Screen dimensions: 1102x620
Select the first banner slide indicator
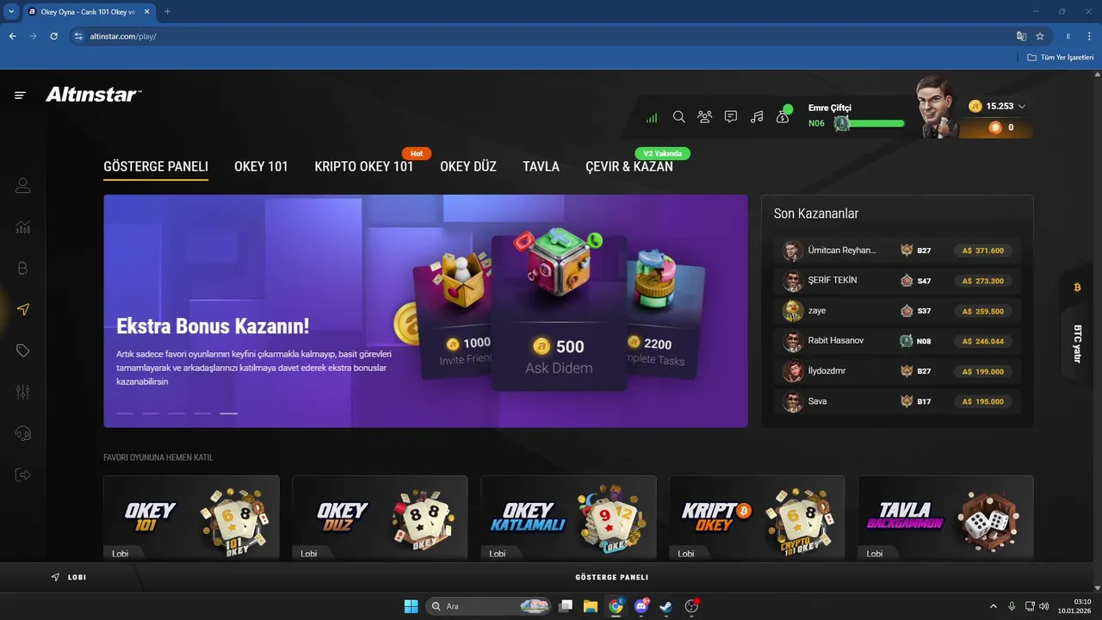[125, 413]
